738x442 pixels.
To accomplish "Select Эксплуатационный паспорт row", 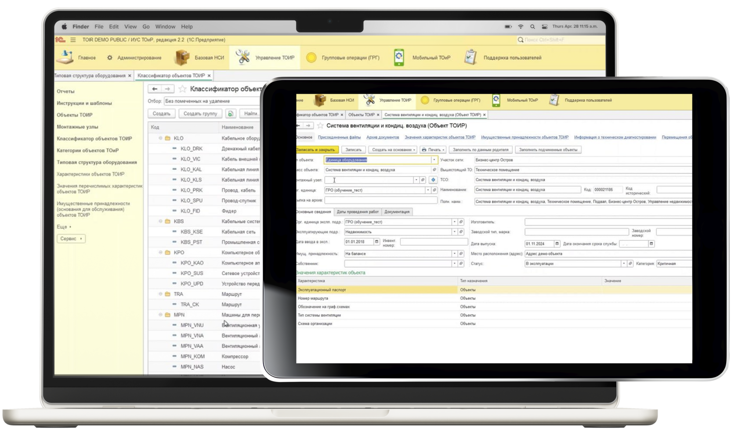I will pos(494,290).
